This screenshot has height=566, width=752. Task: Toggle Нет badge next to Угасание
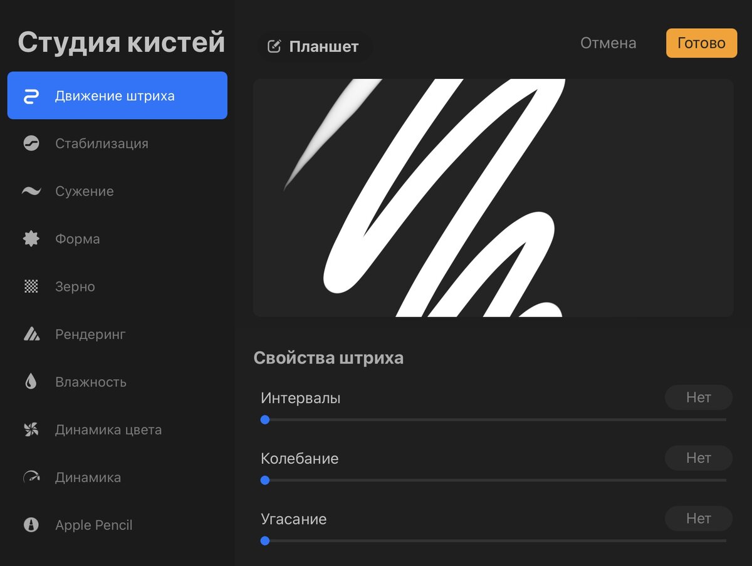point(698,518)
